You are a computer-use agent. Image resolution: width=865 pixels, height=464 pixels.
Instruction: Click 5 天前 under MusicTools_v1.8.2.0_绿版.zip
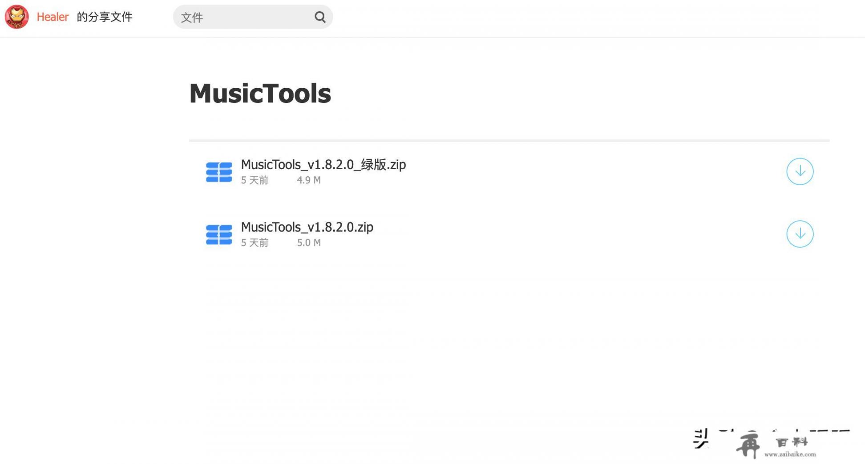(x=255, y=180)
